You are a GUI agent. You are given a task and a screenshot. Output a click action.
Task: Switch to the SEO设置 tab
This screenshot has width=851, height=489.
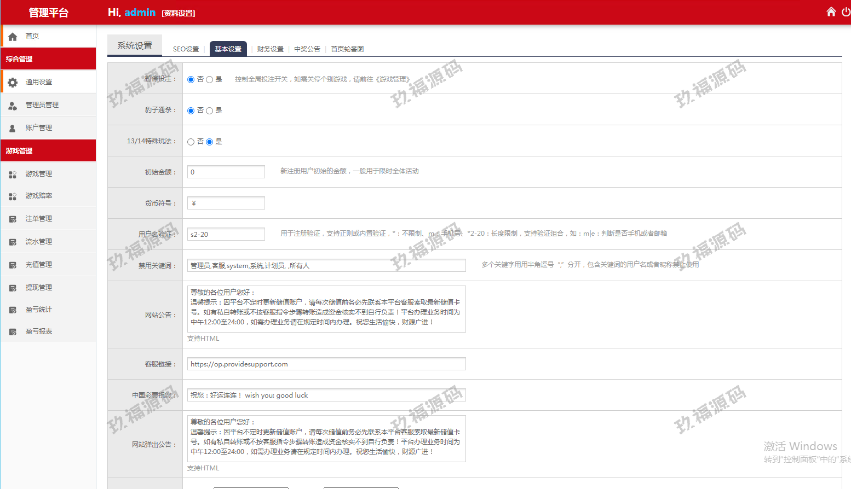(x=186, y=49)
